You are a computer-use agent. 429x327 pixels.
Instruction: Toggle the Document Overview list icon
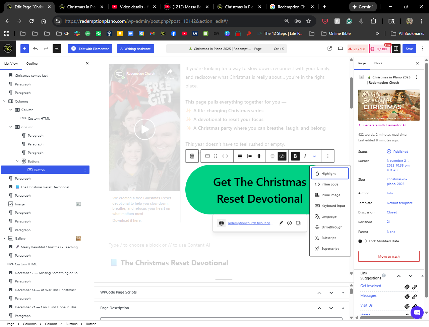tap(57, 49)
